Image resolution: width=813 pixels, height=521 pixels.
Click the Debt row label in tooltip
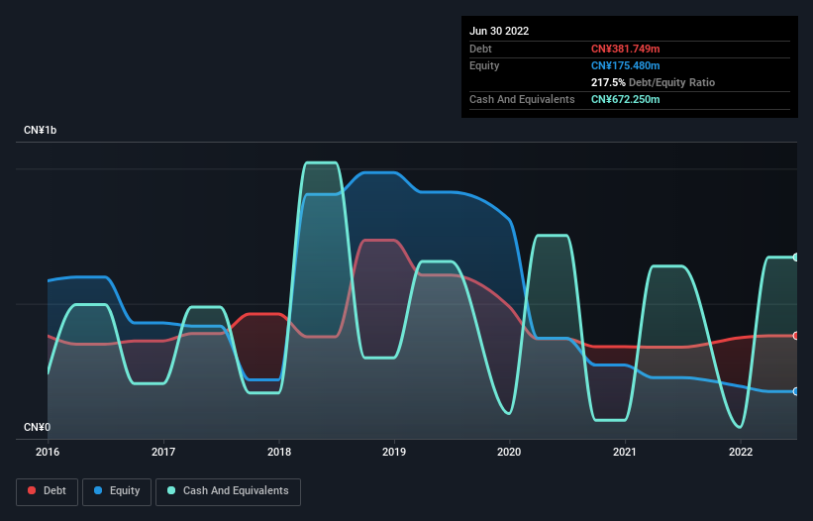[x=480, y=49]
